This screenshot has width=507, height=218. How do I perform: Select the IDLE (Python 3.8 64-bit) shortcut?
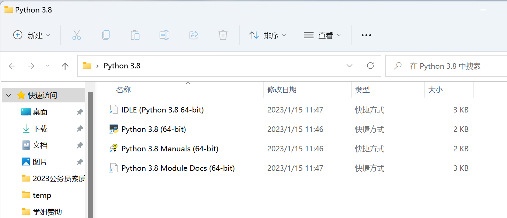pyautogui.click(x=162, y=110)
